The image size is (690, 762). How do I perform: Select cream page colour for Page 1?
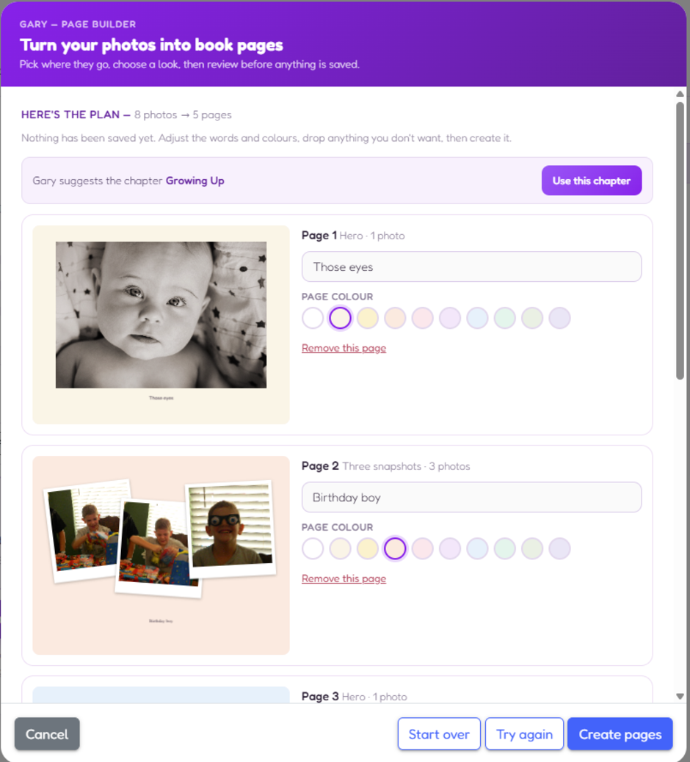tap(340, 319)
